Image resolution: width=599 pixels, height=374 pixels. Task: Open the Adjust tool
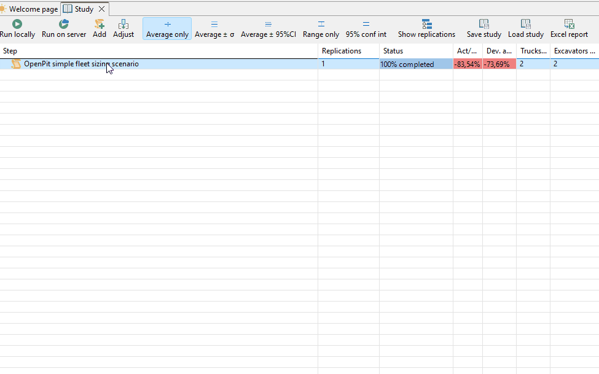[123, 29]
